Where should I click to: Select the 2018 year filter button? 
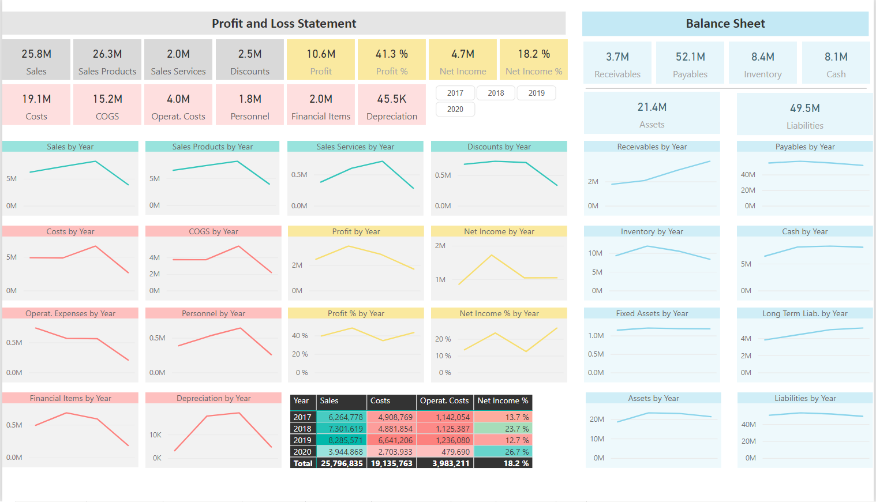click(x=496, y=92)
